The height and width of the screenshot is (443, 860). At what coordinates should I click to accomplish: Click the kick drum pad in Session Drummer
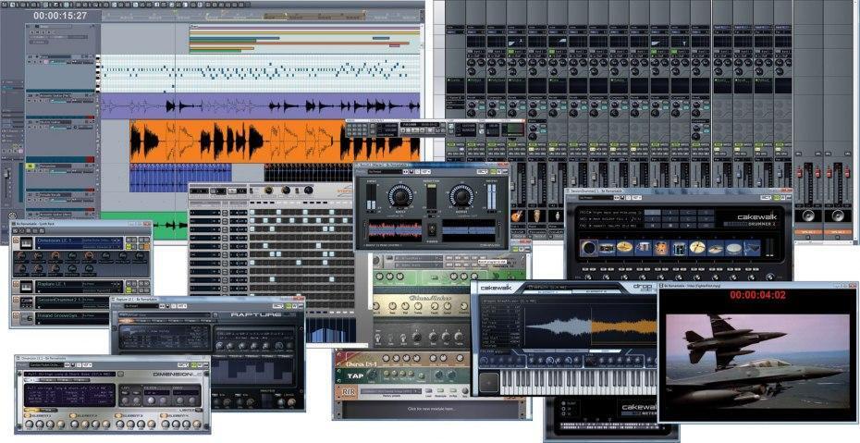click(x=588, y=248)
